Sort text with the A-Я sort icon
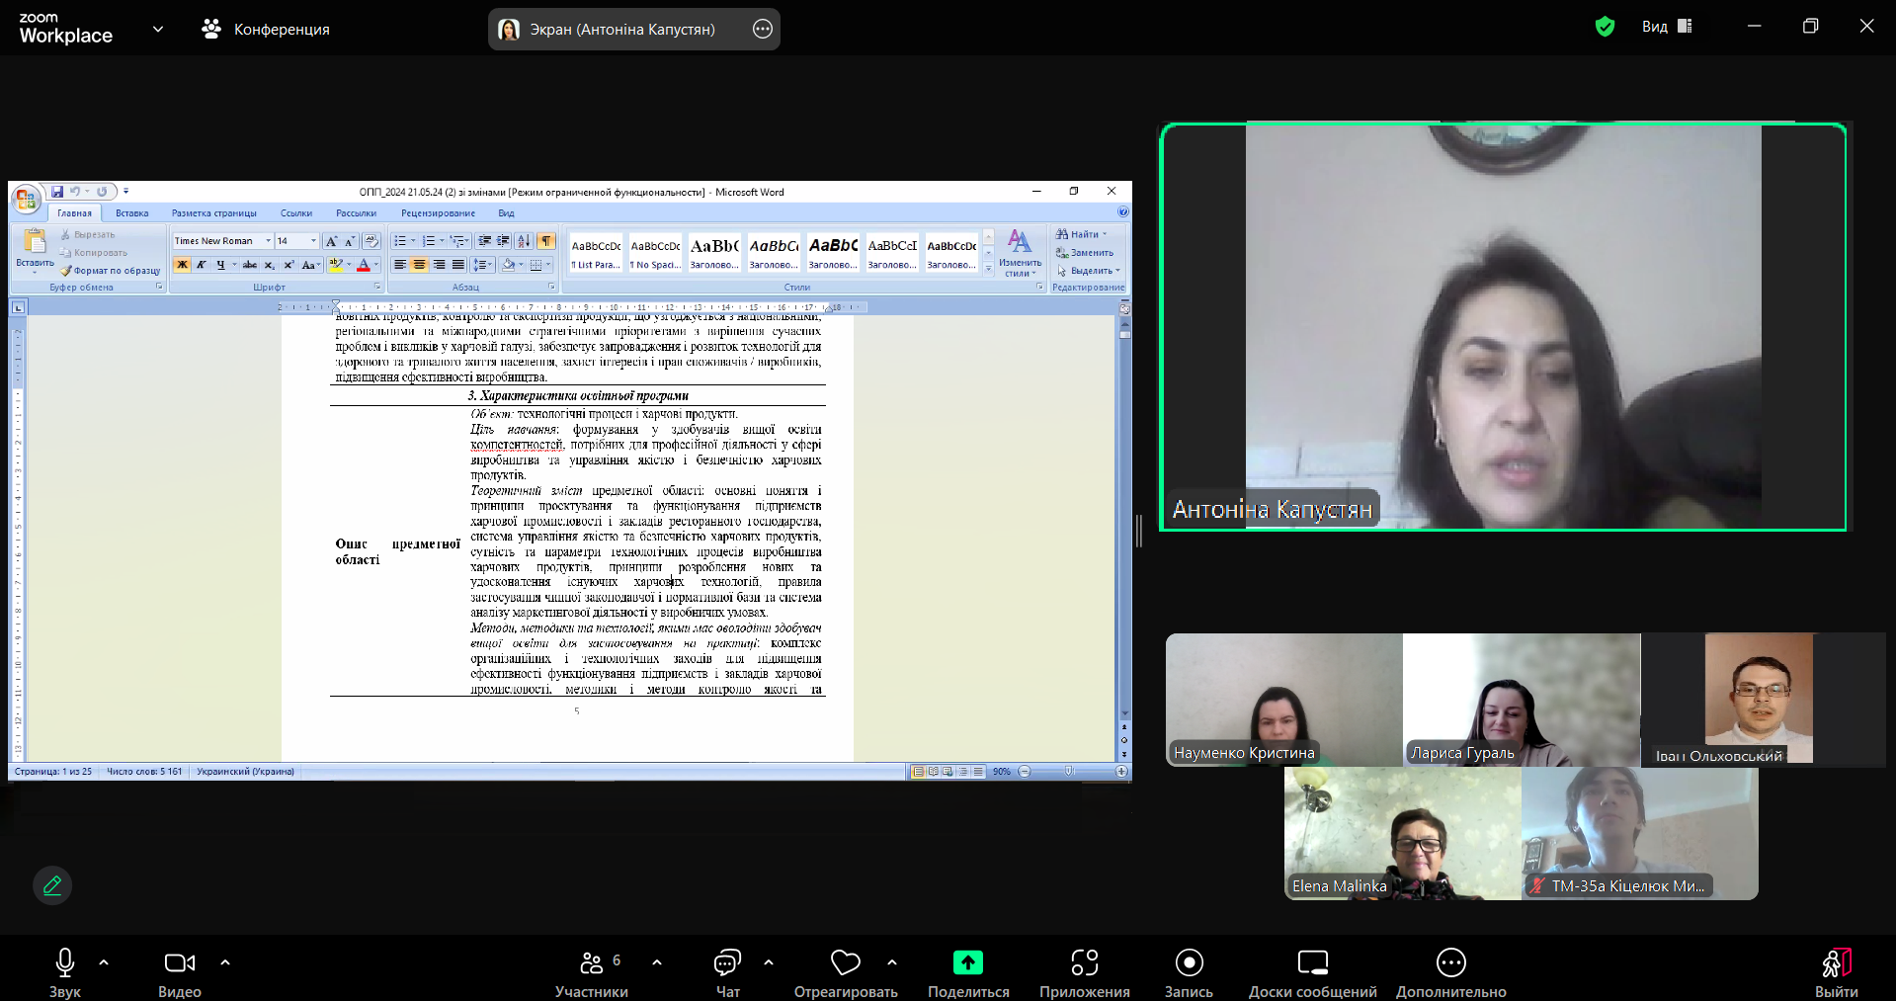Viewport: 1896px width, 1001px height. [x=524, y=241]
